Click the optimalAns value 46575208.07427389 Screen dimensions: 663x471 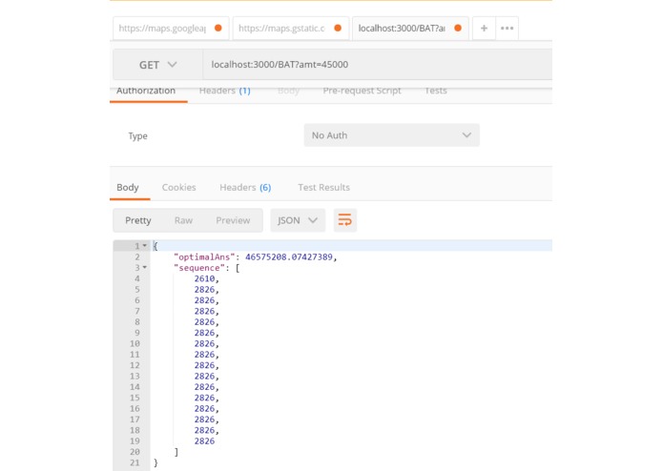289,256
